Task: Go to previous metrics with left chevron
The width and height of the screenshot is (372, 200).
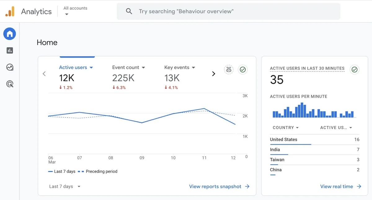Action: point(44,74)
